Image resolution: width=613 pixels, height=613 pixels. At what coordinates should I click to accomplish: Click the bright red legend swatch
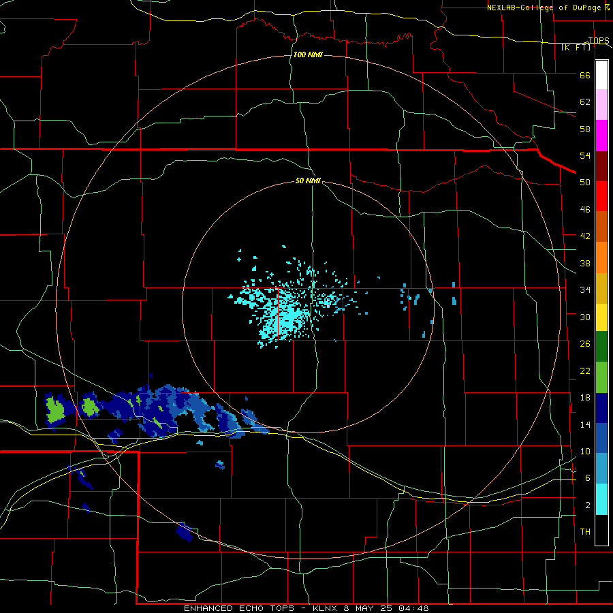[x=601, y=196]
